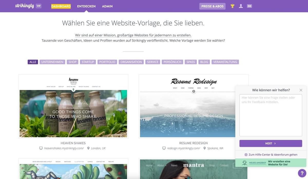Open the Heaven Shakes template thumbnail
Screen dimensions: 308x179
point(73,106)
